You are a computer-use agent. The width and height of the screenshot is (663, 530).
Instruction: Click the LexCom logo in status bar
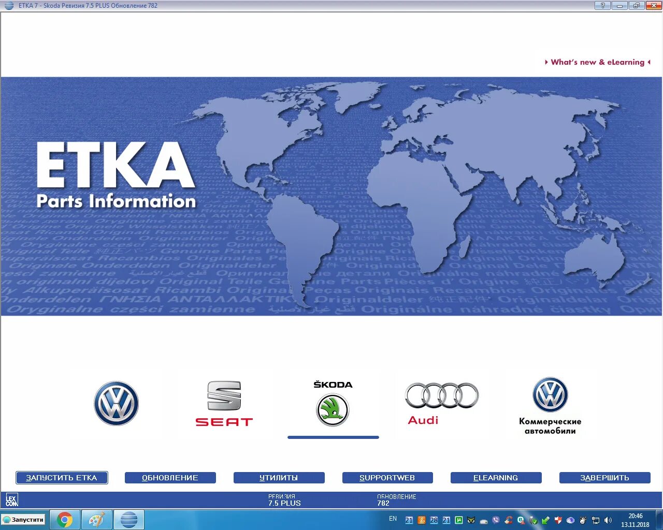click(11, 500)
